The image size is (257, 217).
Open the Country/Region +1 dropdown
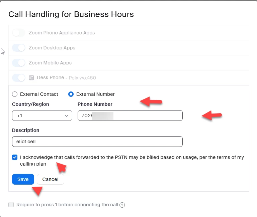42,116
